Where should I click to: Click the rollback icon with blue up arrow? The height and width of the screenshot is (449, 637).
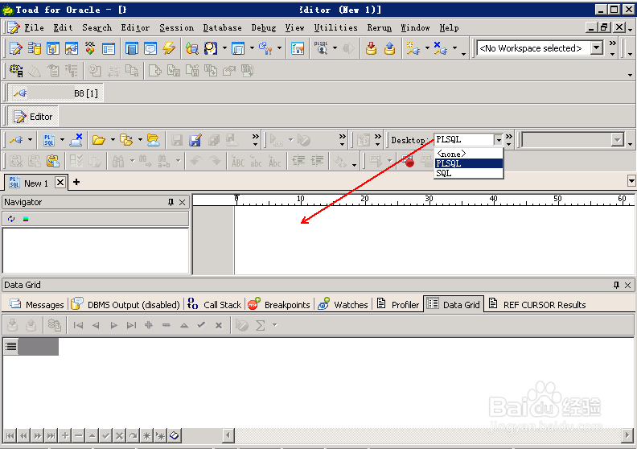[389, 48]
